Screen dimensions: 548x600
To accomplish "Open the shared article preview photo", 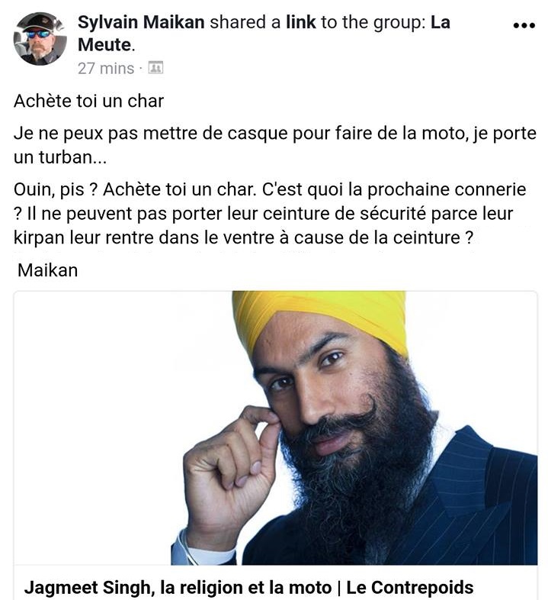I will pyautogui.click(x=276, y=427).
